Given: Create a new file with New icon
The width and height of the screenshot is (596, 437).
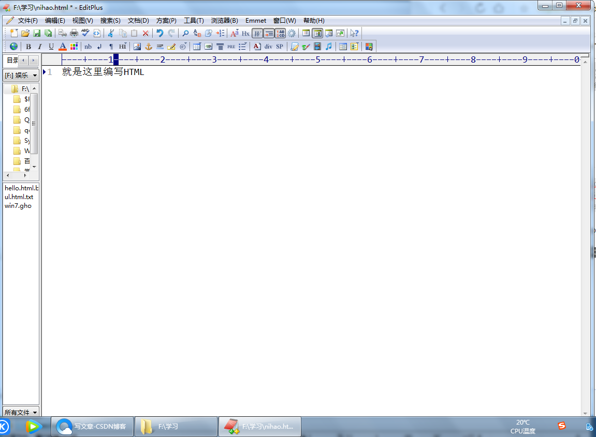Looking at the screenshot, I should tap(13, 34).
